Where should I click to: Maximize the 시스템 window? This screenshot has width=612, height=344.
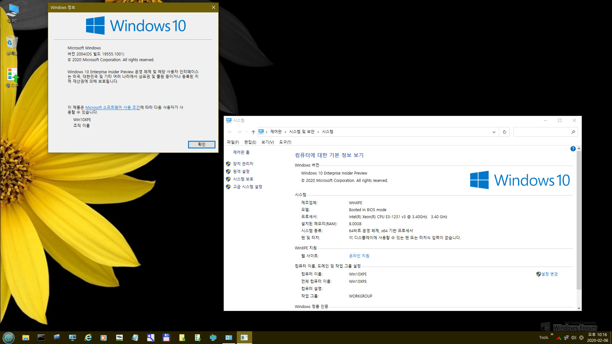point(559,120)
